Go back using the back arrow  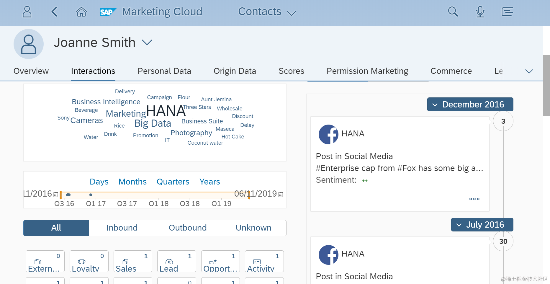click(54, 12)
